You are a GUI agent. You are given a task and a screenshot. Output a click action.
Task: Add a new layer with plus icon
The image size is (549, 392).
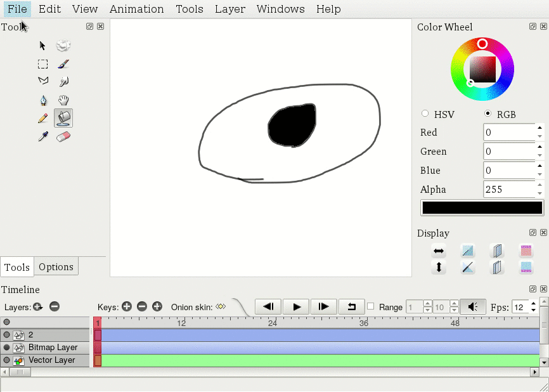click(x=38, y=307)
